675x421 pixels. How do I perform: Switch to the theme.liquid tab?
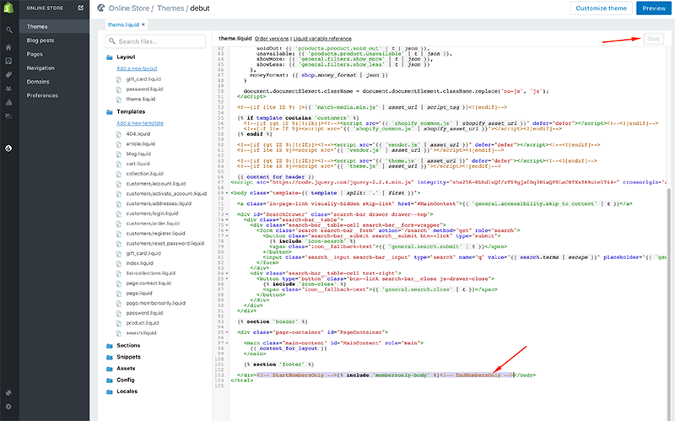[x=123, y=24]
